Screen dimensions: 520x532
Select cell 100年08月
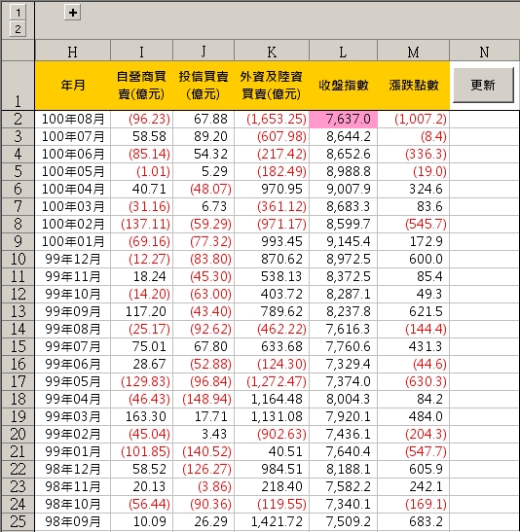coord(72,119)
